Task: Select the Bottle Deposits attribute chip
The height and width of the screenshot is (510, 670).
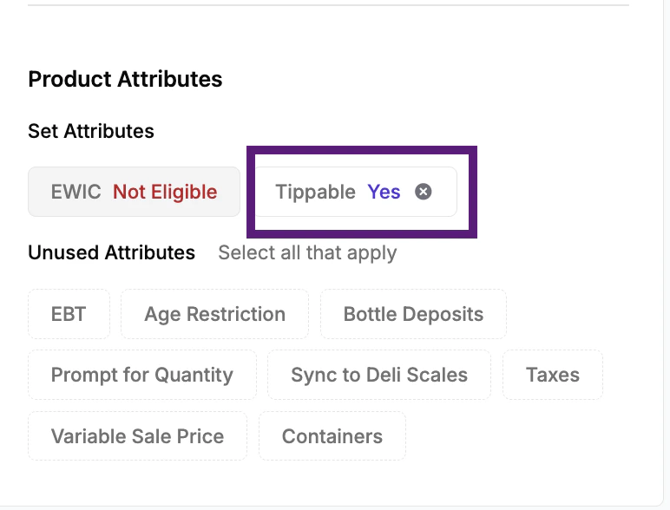Action: (413, 314)
